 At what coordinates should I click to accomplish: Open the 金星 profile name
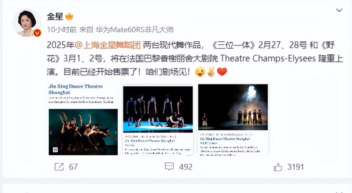tap(55, 16)
